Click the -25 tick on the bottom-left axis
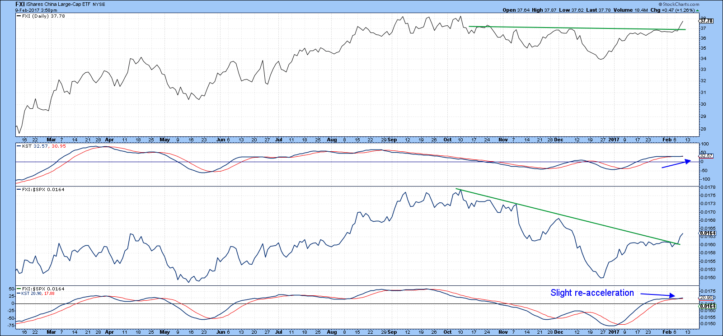 coord(11,311)
